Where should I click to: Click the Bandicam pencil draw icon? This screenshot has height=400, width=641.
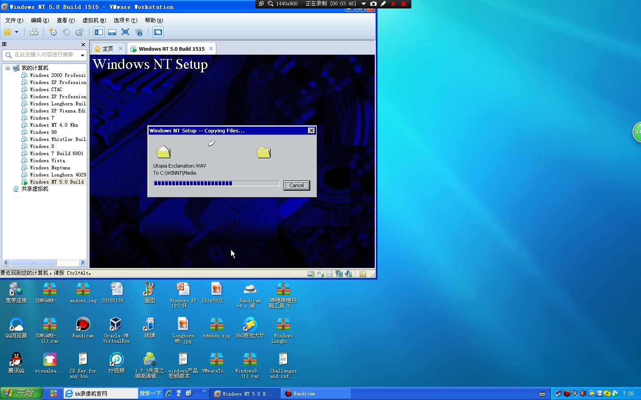tap(383, 4)
